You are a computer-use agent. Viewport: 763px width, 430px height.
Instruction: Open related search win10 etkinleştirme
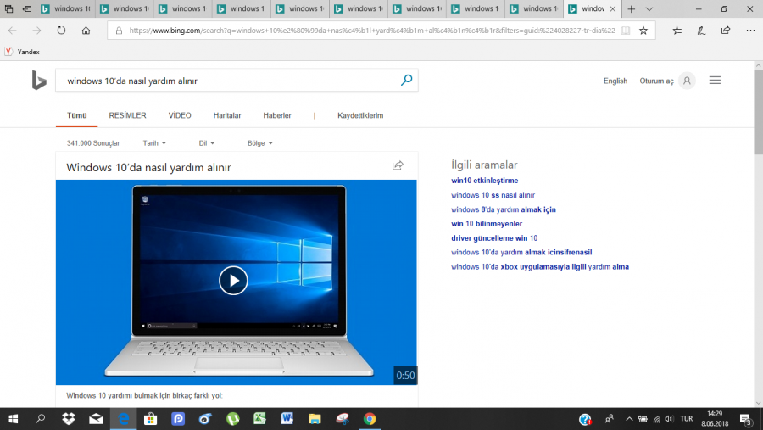pyautogui.click(x=484, y=181)
